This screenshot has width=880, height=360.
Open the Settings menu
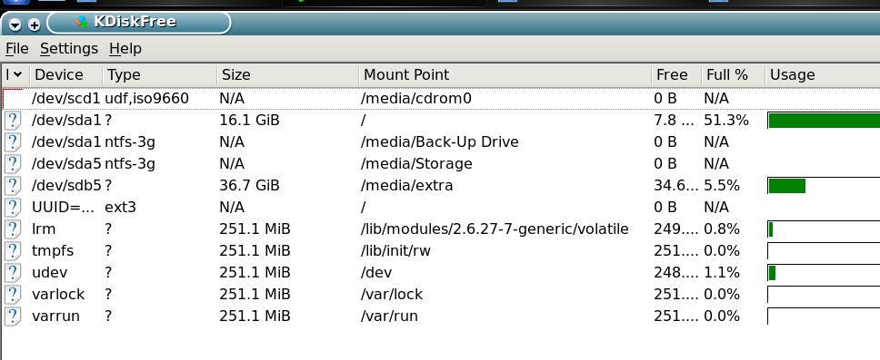(69, 49)
